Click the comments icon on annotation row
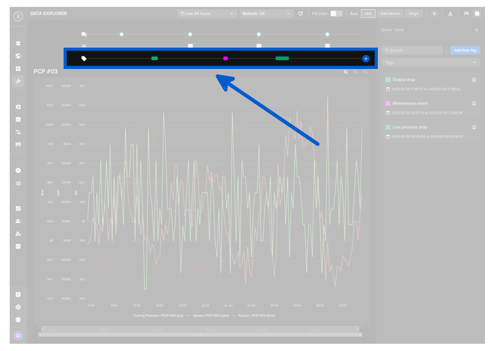495x351 pixels. pyautogui.click(x=84, y=34)
